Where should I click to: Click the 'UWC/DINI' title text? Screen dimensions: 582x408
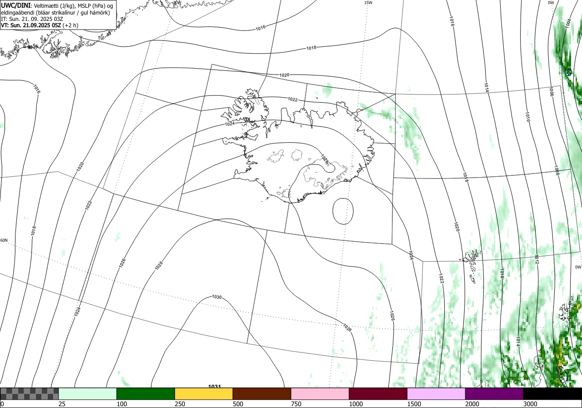pos(16,5)
